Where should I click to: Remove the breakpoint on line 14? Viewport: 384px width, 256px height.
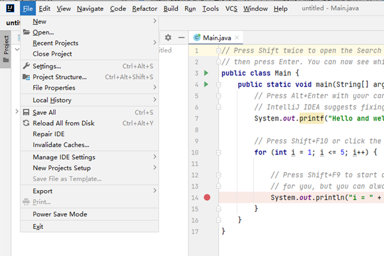[207, 198]
